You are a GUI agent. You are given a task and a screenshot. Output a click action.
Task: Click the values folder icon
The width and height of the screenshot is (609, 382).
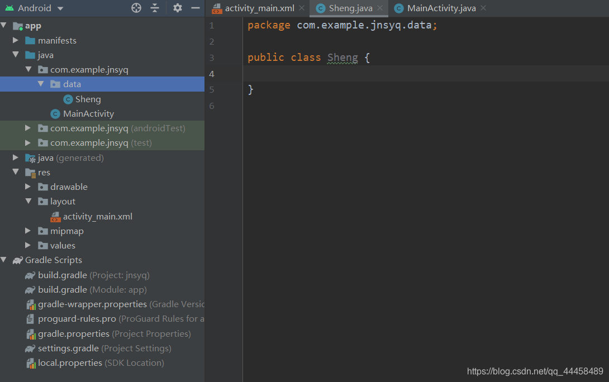tap(43, 245)
